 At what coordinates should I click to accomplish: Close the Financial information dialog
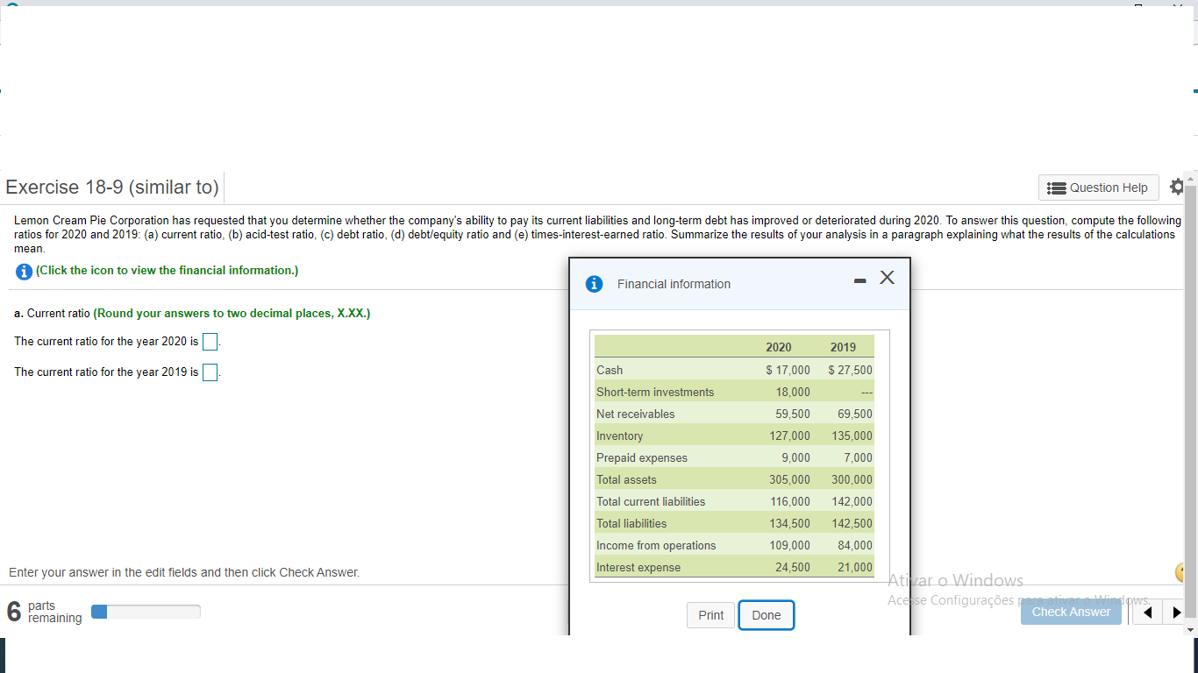click(887, 278)
